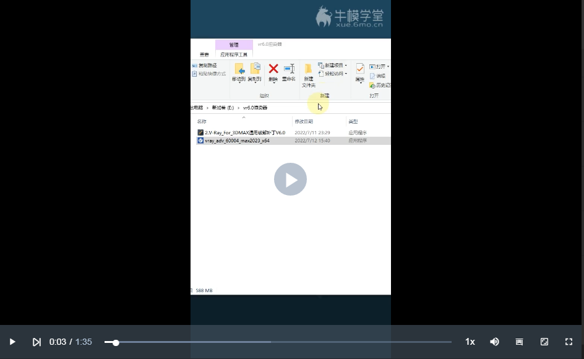Select the 2.V-Ray_For_3DMAX通用破解补丁V6.0 file
The image size is (584, 359).
click(245, 132)
